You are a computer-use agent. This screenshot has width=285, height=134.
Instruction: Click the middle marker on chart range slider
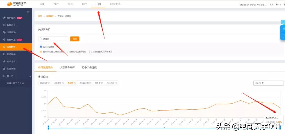tap(164, 127)
